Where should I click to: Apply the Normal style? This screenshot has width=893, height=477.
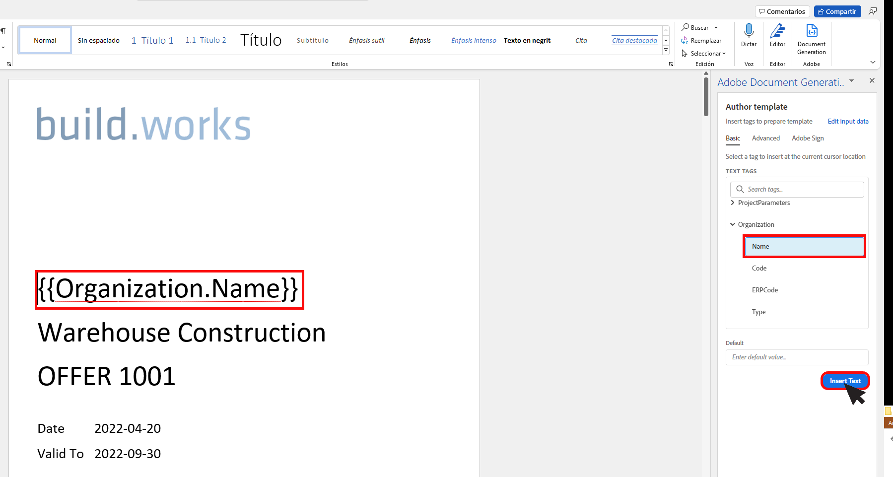[x=45, y=40]
